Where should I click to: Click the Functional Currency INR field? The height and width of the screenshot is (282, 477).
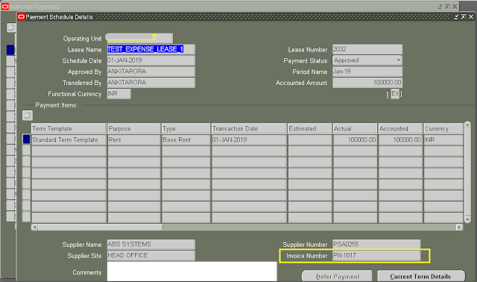click(119, 94)
